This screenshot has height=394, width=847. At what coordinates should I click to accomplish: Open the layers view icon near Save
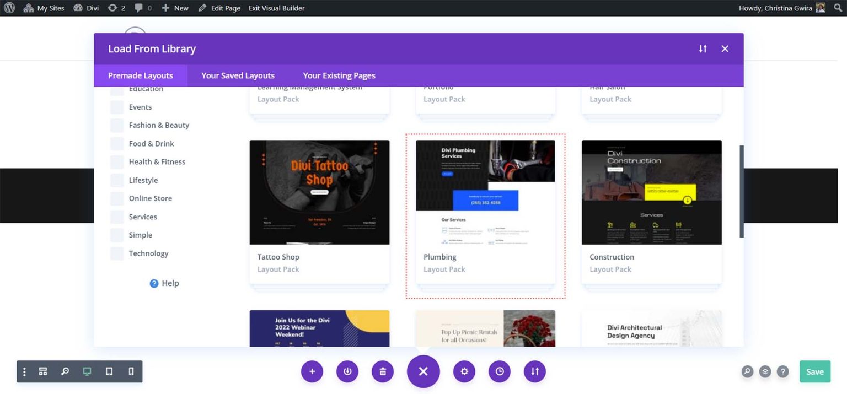pyautogui.click(x=765, y=371)
